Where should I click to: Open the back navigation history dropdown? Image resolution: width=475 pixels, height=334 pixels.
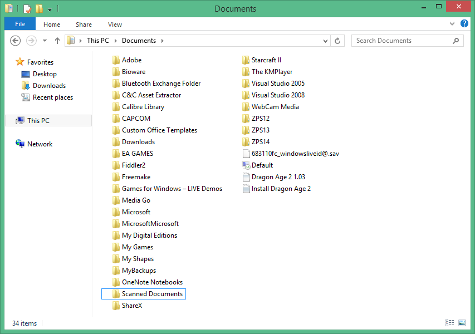click(x=45, y=41)
